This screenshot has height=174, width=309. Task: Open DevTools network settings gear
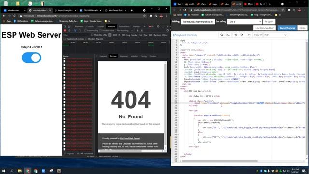click(168, 31)
